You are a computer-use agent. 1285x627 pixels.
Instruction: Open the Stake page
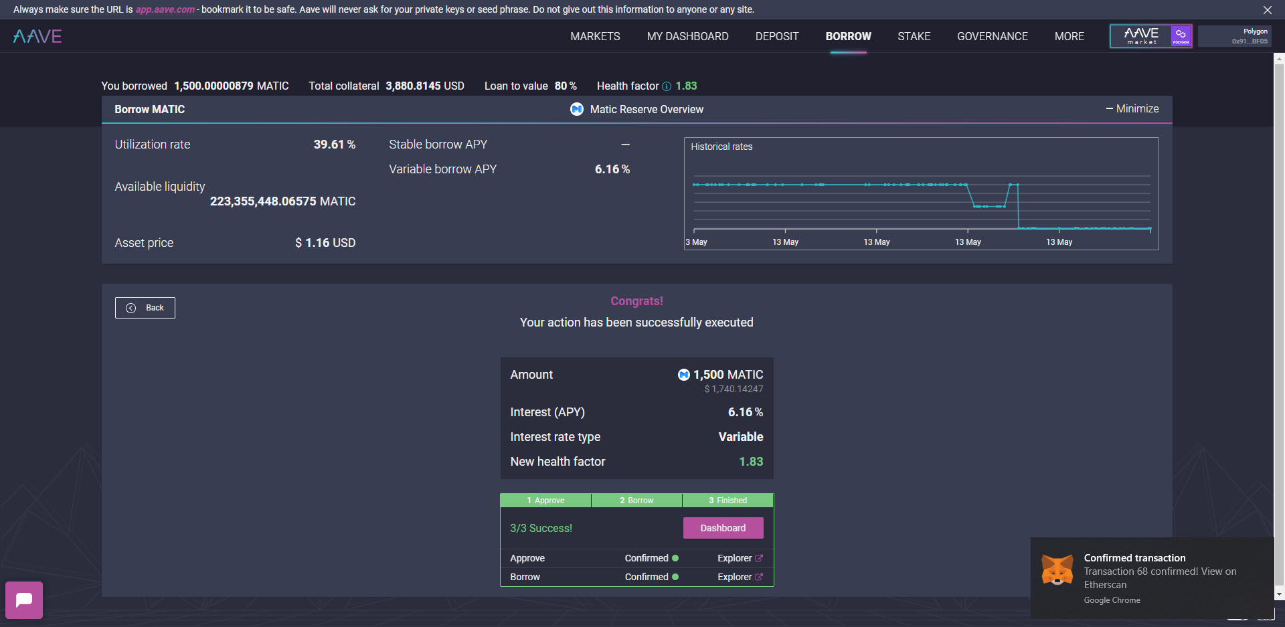click(x=914, y=36)
